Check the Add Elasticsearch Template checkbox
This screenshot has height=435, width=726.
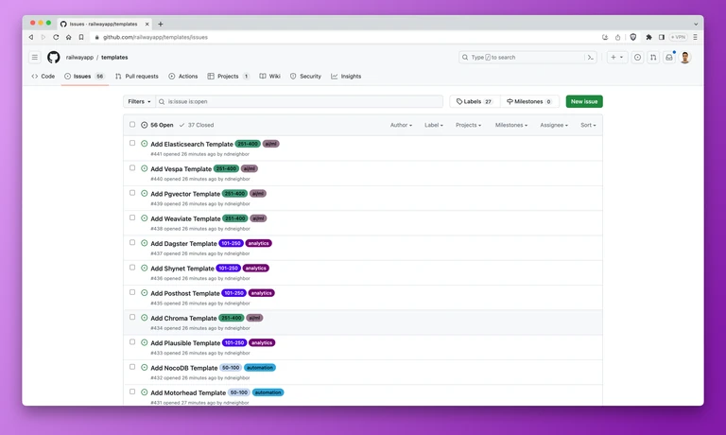(x=132, y=143)
